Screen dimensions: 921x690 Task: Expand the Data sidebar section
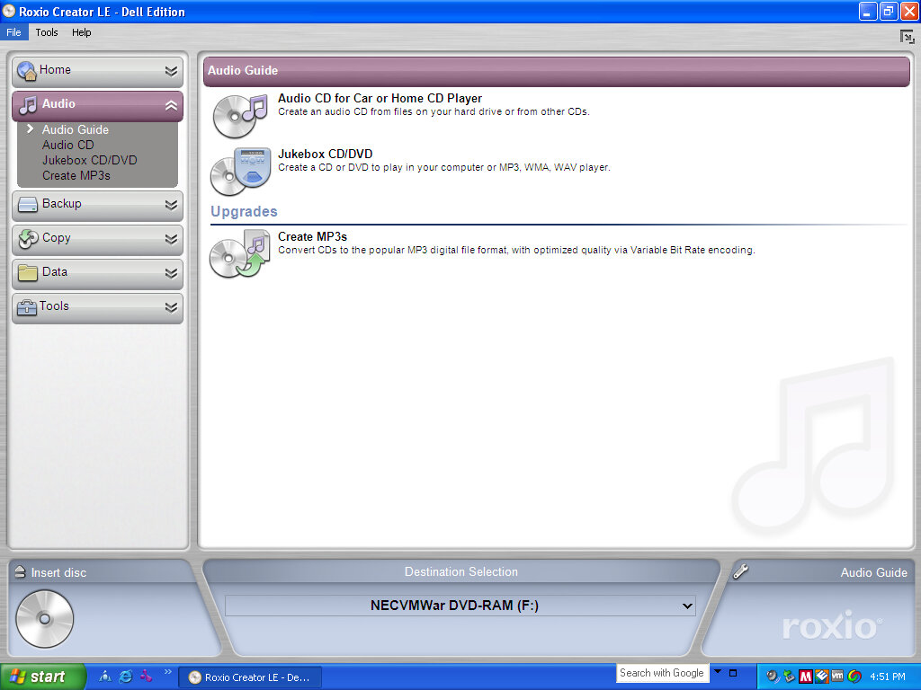pos(171,272)
